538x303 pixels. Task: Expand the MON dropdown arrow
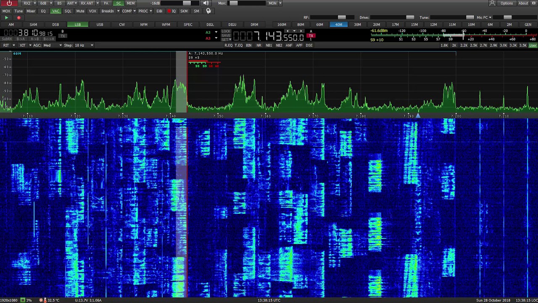point(280,3)
